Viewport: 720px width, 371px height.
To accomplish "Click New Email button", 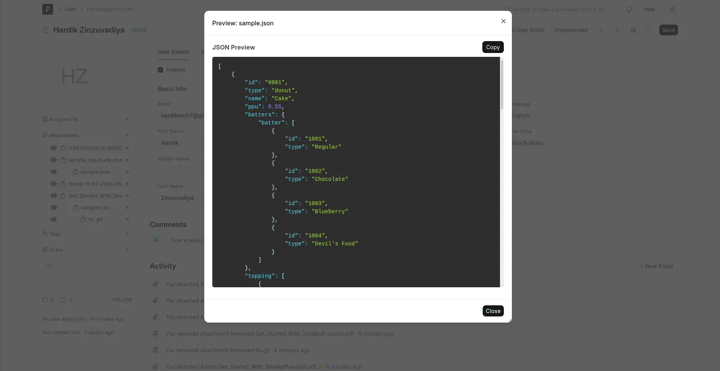I will point(656,266).
